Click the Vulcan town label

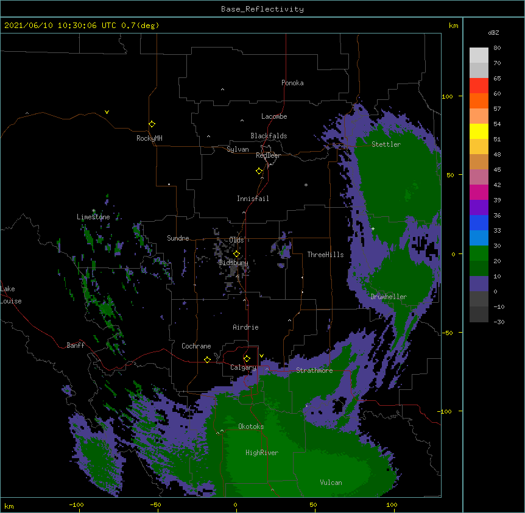pos(331,483)
